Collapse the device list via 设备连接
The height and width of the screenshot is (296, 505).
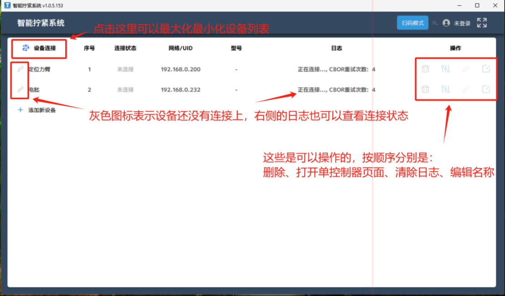(39, 48)
